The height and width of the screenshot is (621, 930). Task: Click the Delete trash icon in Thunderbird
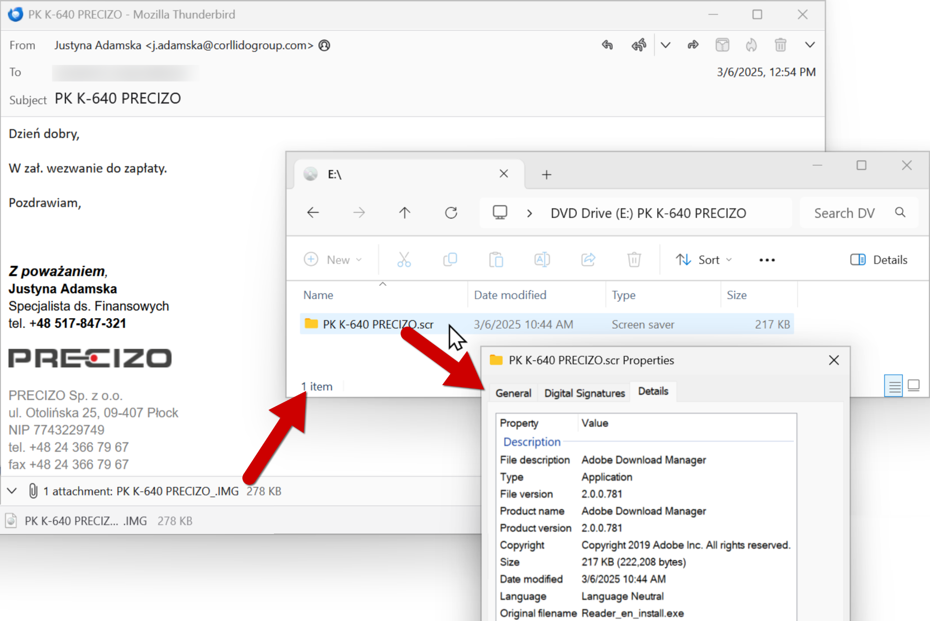[781, 45]
